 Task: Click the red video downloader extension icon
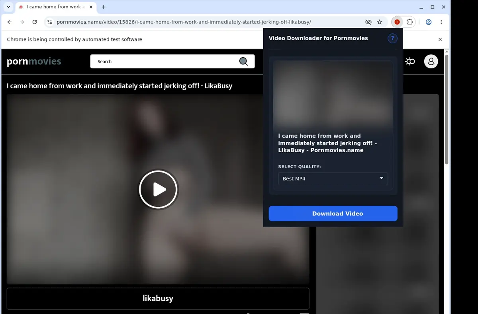(397, 22)
